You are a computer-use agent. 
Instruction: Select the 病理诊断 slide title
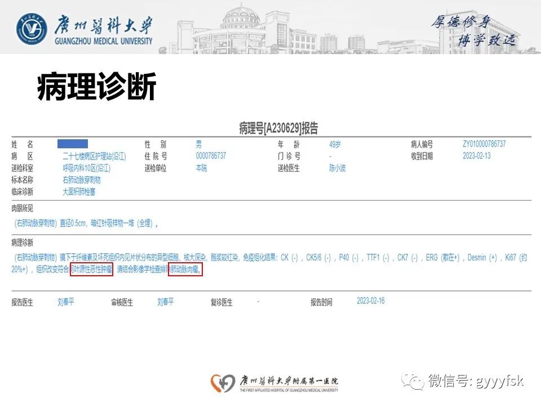[x=96, y=87]
